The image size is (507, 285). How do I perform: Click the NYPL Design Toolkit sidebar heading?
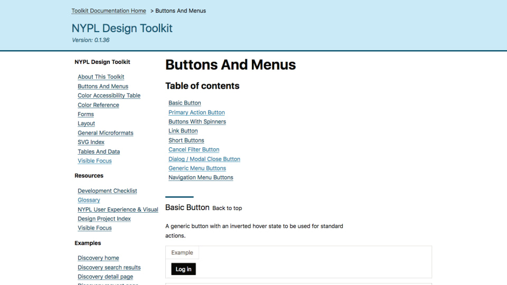(102, 62)
